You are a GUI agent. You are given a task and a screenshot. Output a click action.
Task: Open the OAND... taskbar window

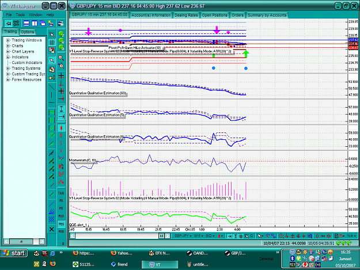198,253
